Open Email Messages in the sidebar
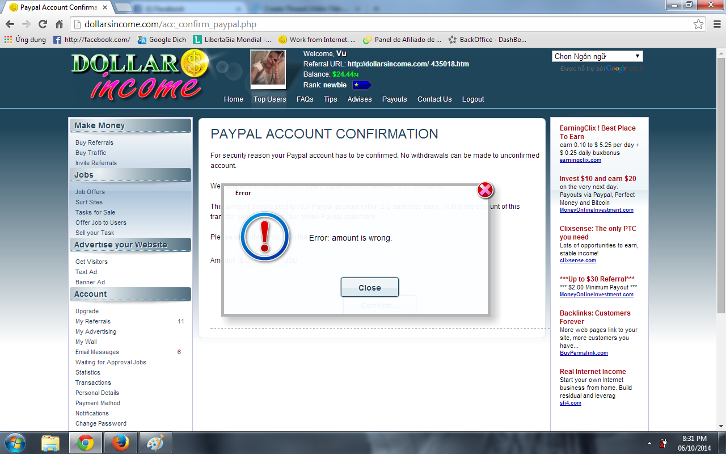This screenshot has width=726, height=454. point(97,352)
